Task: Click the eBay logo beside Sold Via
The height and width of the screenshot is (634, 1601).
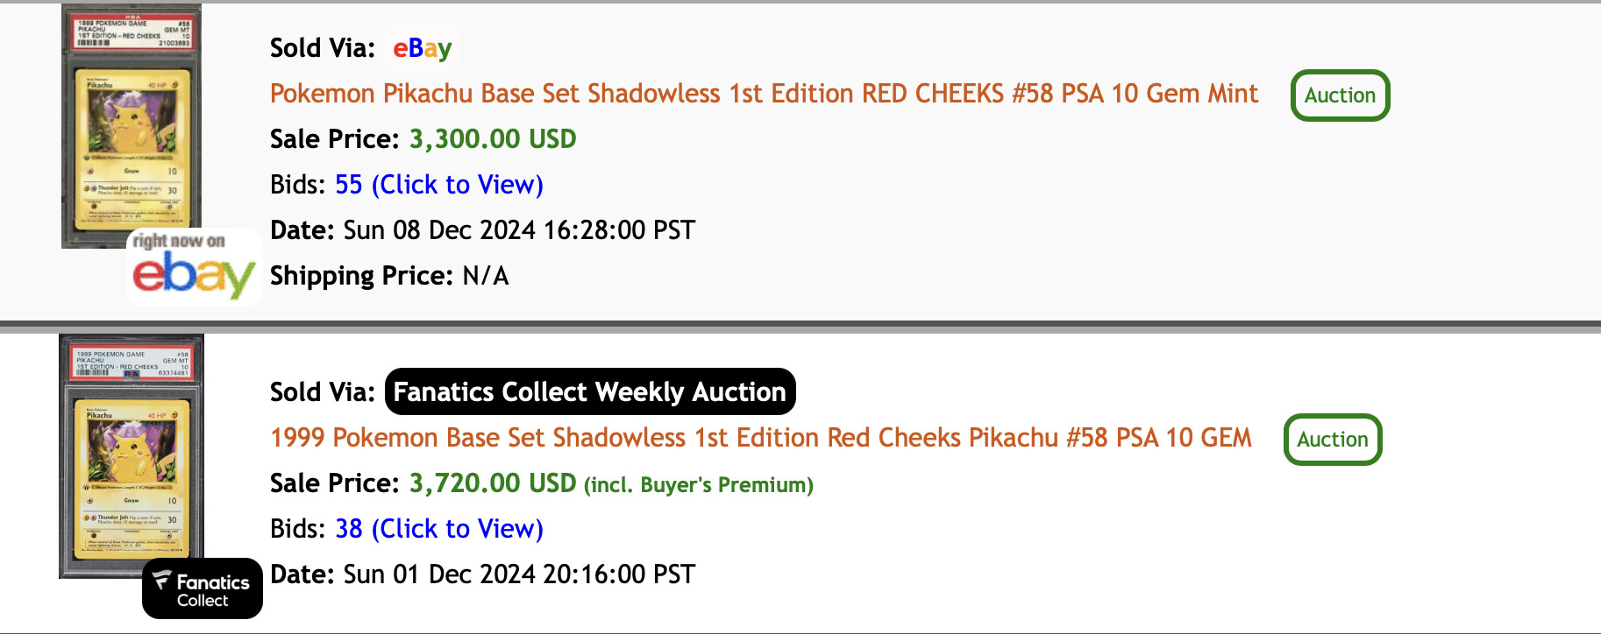Action: [422, 48]
